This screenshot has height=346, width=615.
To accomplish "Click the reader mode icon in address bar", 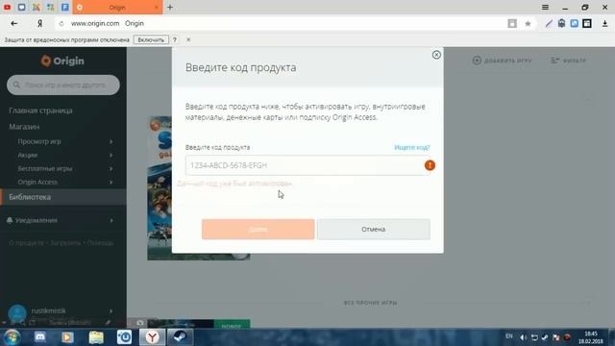I will [x=512, y=23].
